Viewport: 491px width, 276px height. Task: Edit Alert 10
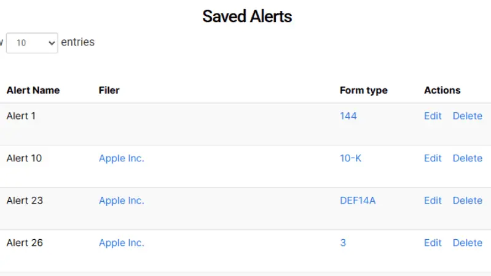pos(433,158)
